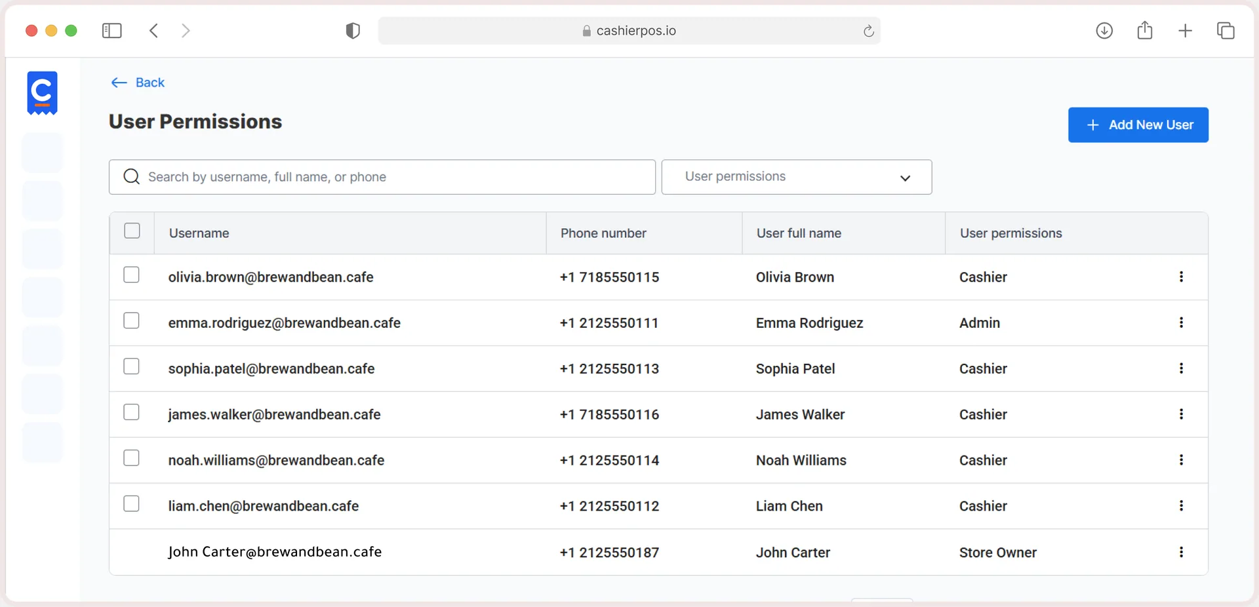Focus the username search field
The width and height of the screenshot is (1259, 607).
(382, 177)
